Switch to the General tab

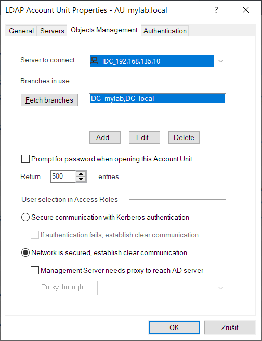[x=21, y=31]
